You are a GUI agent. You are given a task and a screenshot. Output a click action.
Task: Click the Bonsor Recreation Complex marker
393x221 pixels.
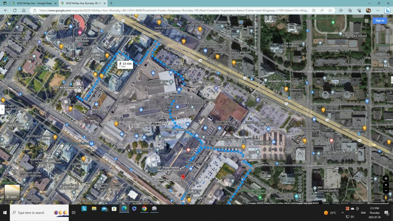tap(260, 197)
